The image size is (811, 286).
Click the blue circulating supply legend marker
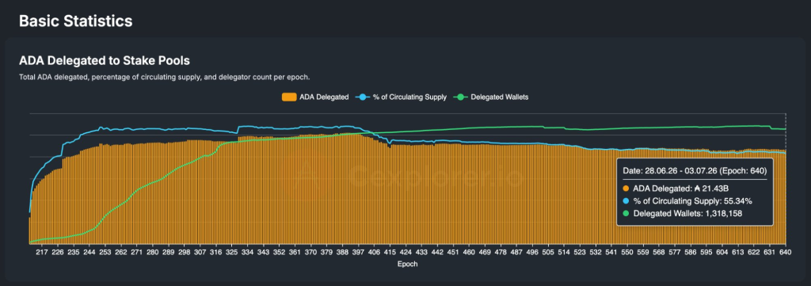pyautogui.click(x=363, y=97)
